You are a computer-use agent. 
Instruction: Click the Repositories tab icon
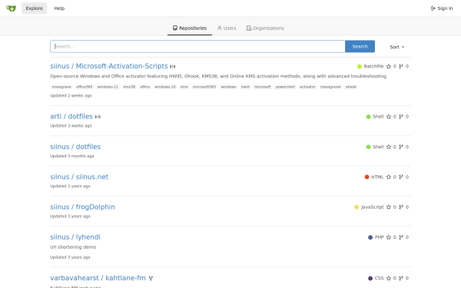pyautogui.click(x=175, y=28)
